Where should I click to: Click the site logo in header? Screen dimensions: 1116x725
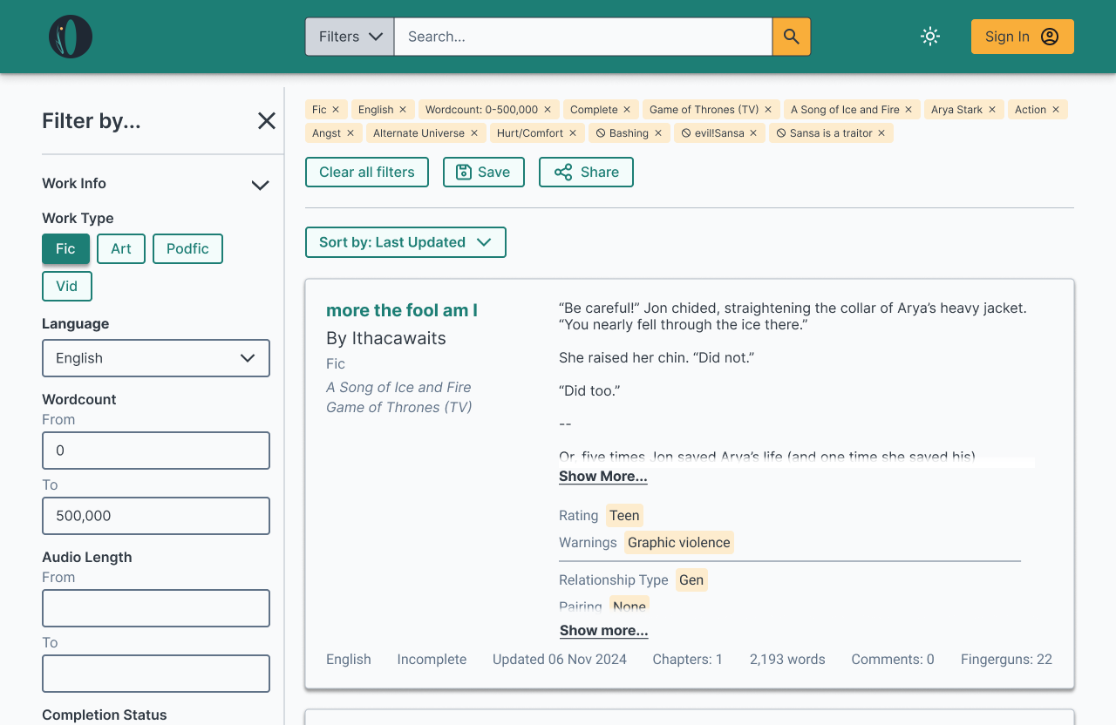click(x=71, y=37)
